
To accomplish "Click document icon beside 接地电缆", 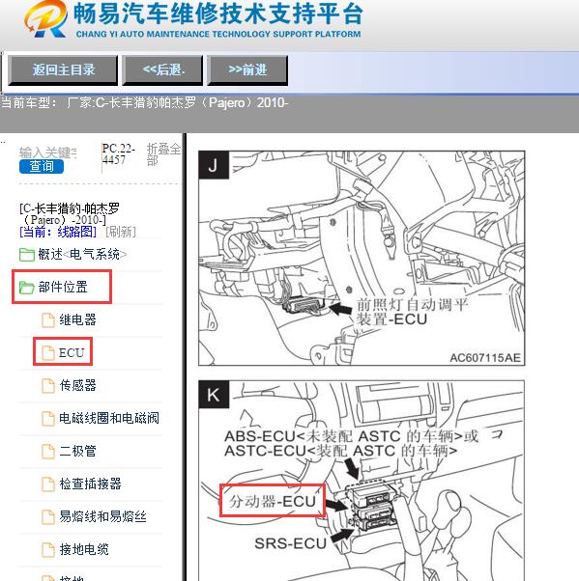I will pyautogui.click(x=48, y=550).
